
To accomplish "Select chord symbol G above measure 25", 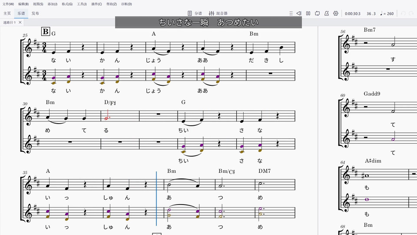I will click(54, 34).
